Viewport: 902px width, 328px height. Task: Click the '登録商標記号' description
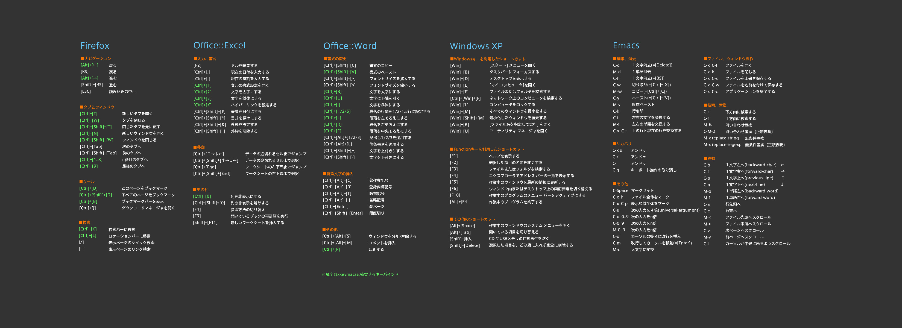click(x=381, y=187)
